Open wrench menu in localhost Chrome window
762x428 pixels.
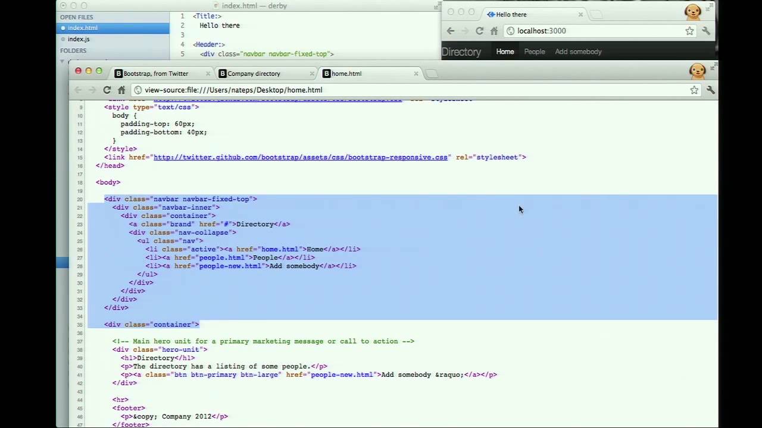pos(706,31)
